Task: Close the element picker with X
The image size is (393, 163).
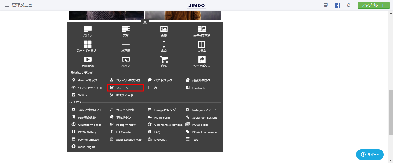Action: pos(145,22)
